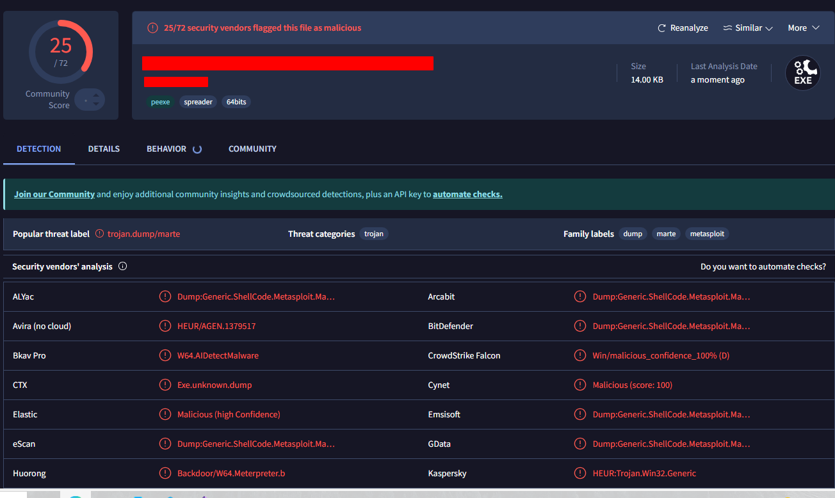Click the Behavior tab loading spinner

[x=197, y=149]
